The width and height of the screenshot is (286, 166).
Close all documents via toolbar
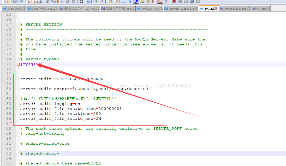(34, 2)
